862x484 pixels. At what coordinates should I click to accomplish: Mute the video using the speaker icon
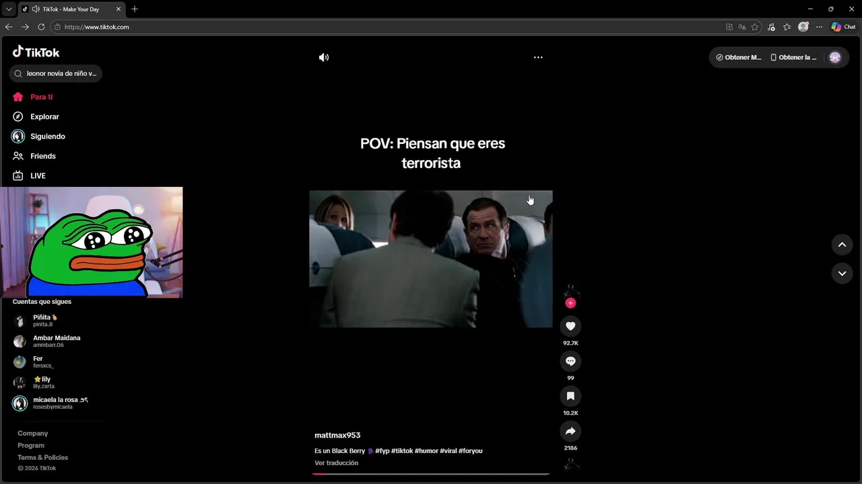pyautogui.click(x=324, y=57)
